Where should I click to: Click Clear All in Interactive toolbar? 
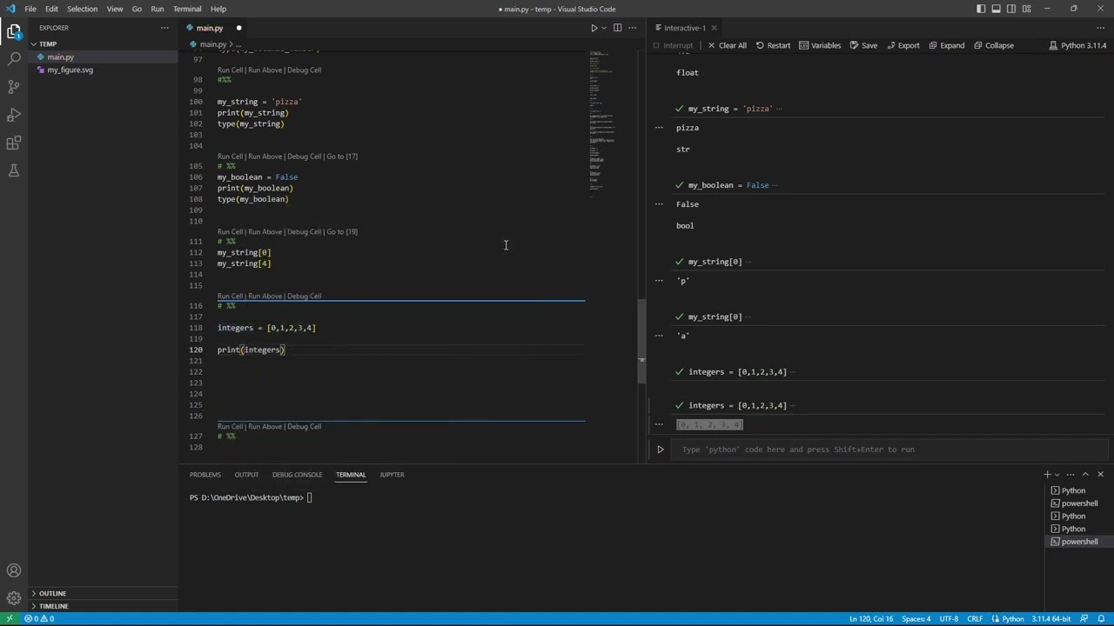pos(727,45)
